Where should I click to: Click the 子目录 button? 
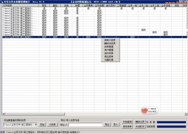[52, 124]
